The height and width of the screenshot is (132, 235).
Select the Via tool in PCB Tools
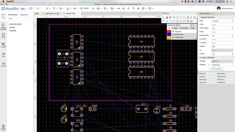170,18
